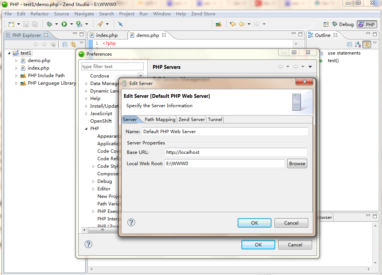Open Preferences page view menu dropdown
Image resolution: width=382 pixels, height=275 pixels.
(x=310, y=67)
